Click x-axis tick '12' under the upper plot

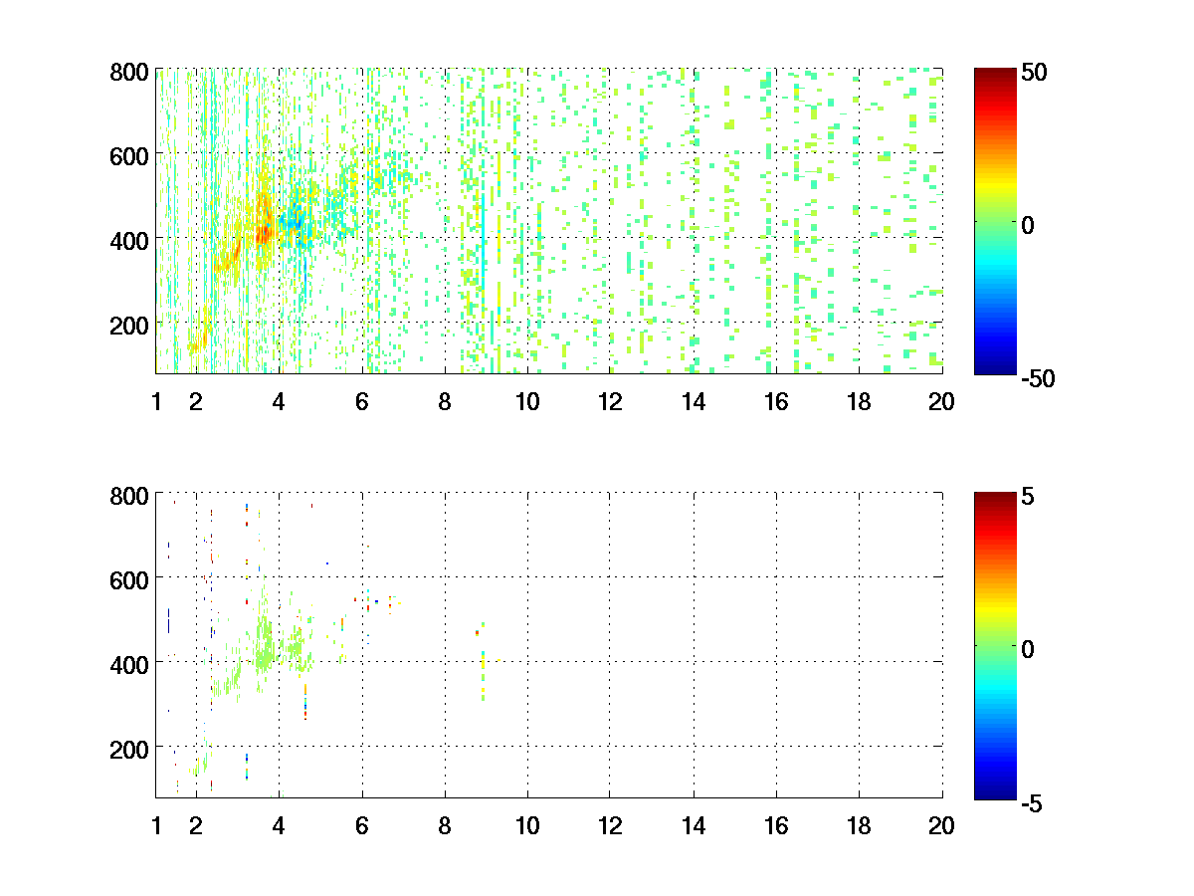click(x=610, y=402)
